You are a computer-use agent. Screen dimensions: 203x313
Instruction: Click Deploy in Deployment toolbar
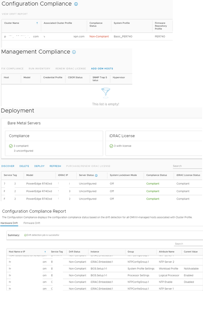(39, 166)
